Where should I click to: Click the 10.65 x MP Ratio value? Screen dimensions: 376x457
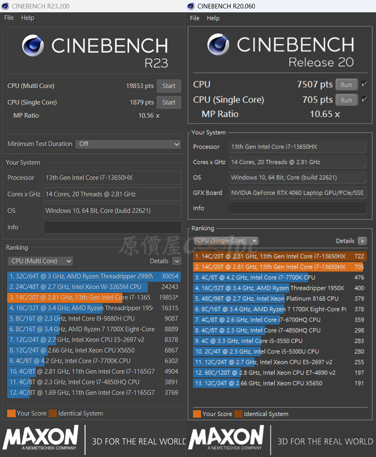coord(325,114)
